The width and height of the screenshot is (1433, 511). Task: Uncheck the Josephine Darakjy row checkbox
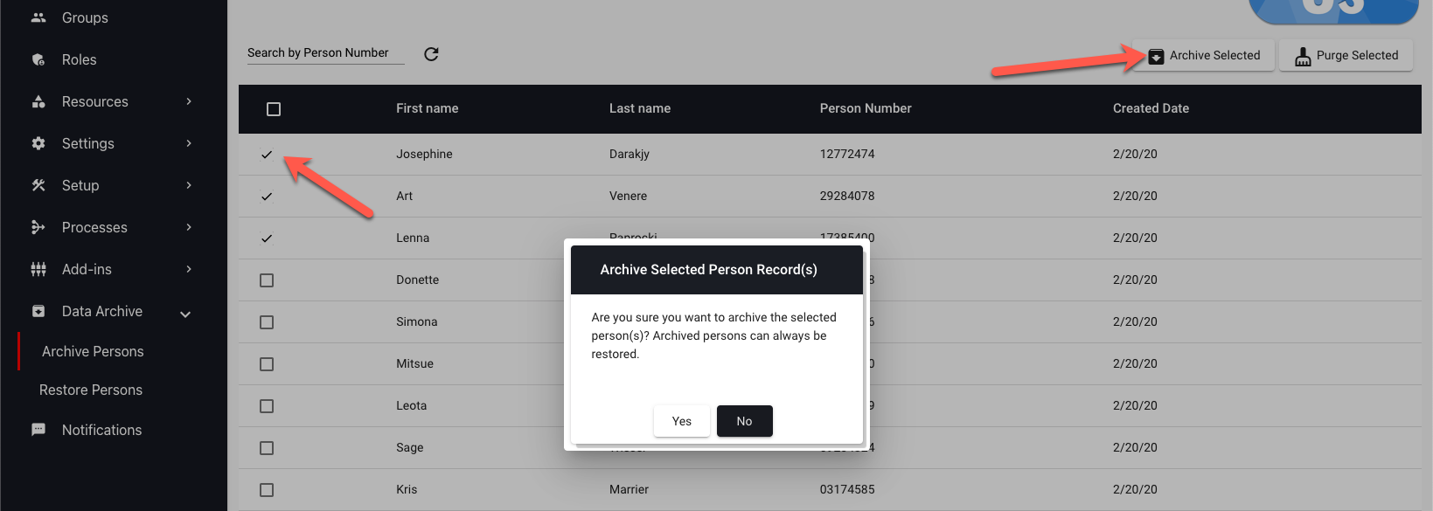click(267, 155)
